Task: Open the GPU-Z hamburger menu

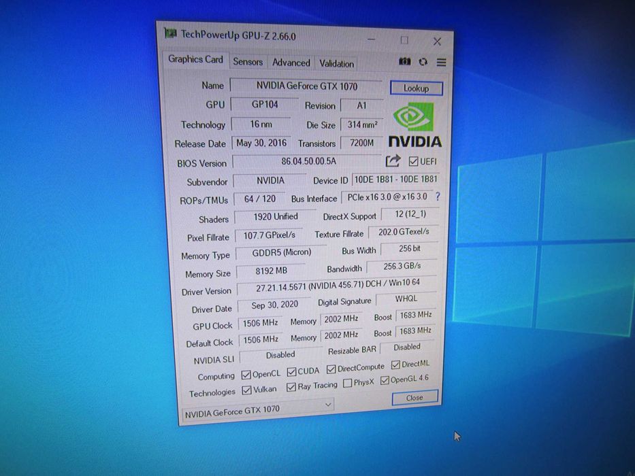Action: pos(442,63)
